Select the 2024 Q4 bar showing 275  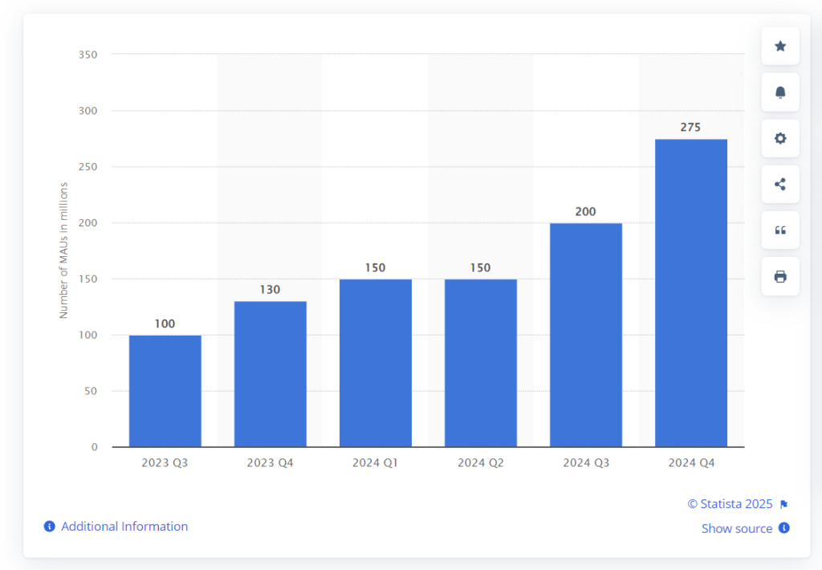[691, 293]
